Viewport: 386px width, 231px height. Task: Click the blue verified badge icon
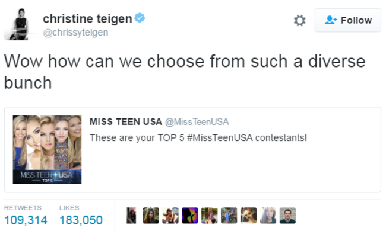pyautogui.click(x=140, y=18)
